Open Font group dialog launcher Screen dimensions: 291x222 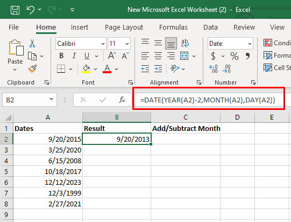click(x=131, y=82)
